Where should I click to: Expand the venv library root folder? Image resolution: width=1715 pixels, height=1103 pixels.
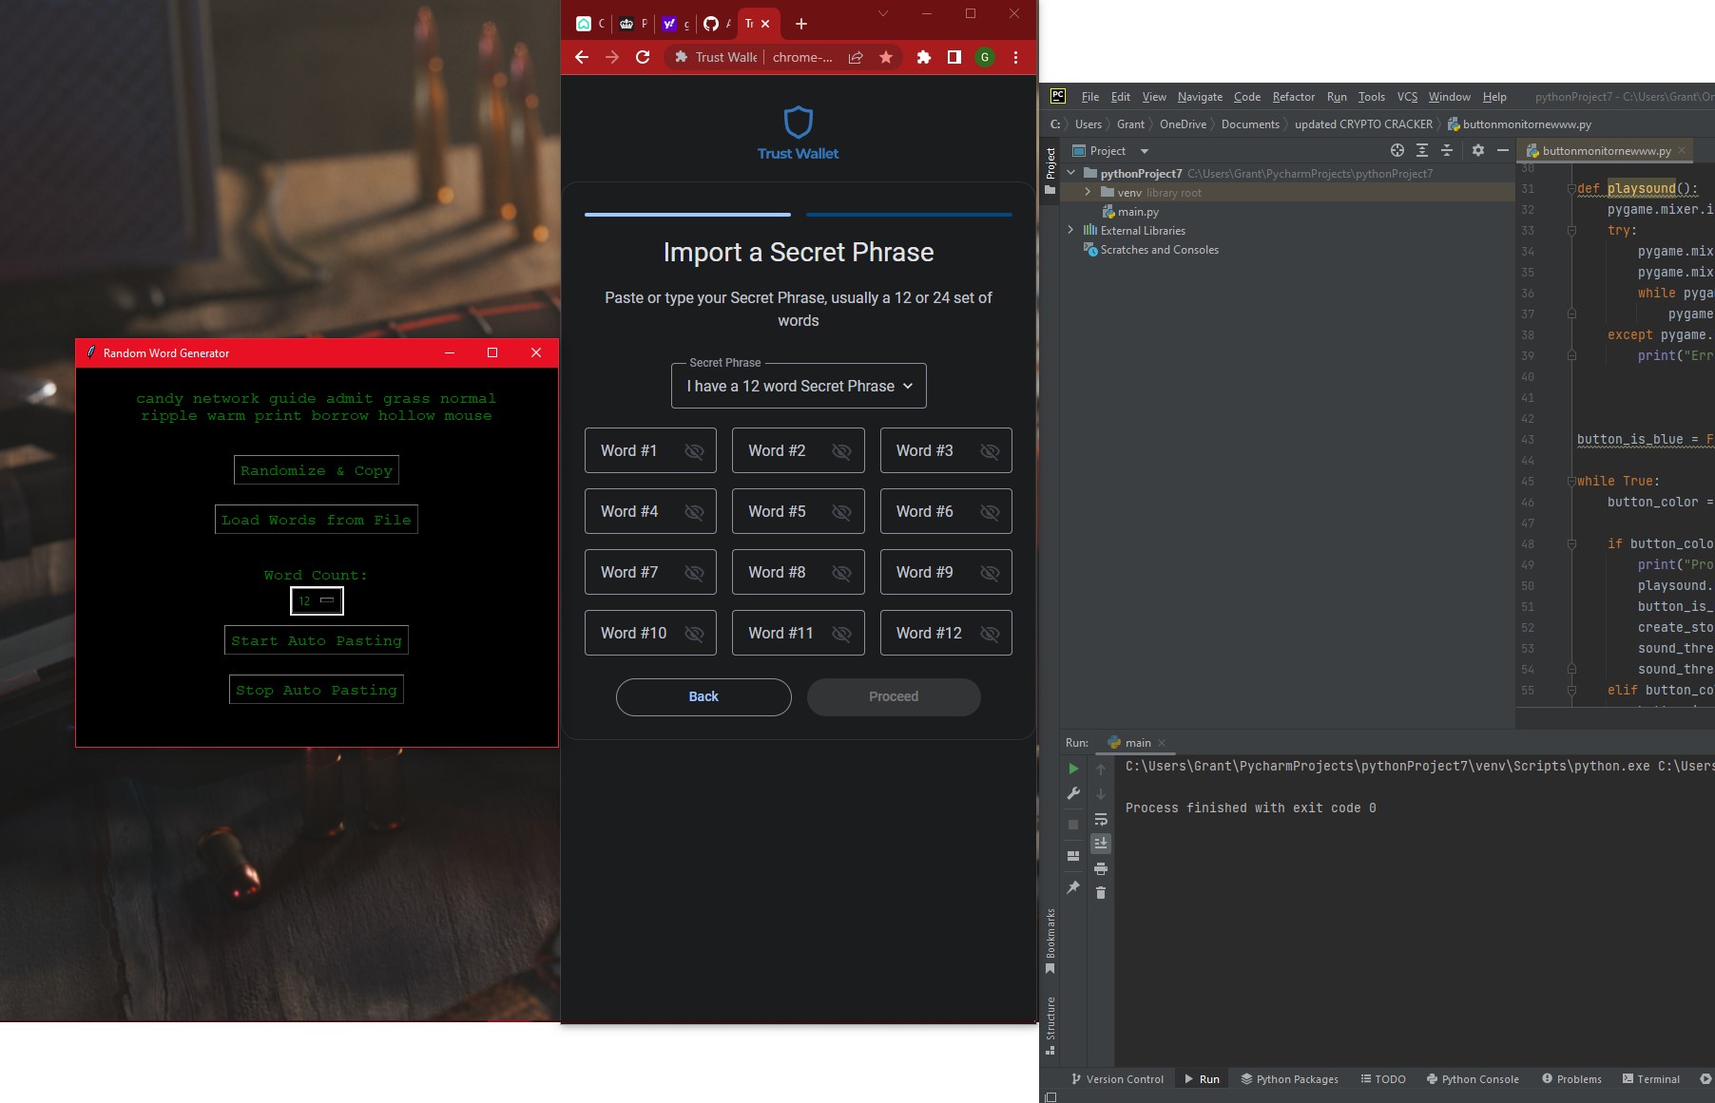(1088, 192)
